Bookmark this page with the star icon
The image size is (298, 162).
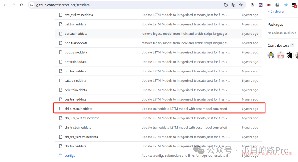click(241, 5)
